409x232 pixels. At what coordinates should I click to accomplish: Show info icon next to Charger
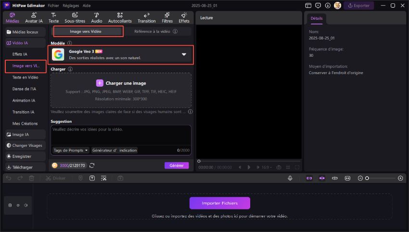coord(70,69)
